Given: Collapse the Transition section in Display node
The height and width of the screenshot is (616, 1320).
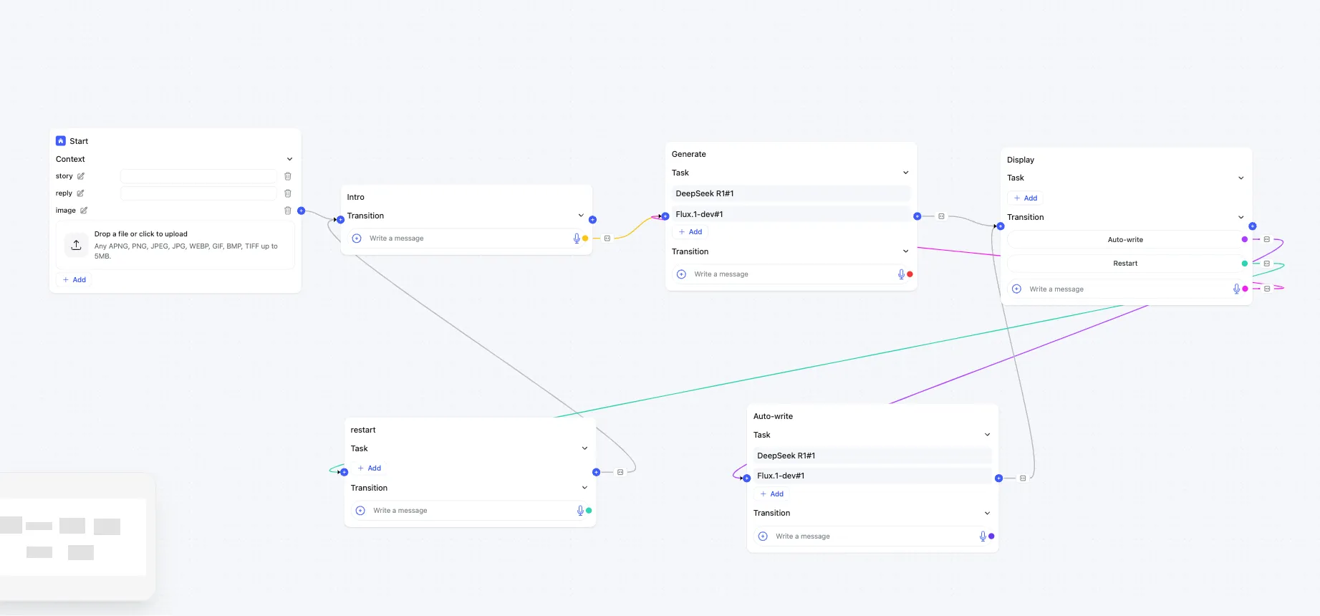Looking at the screenshot, I should (x=1240, y=217).
